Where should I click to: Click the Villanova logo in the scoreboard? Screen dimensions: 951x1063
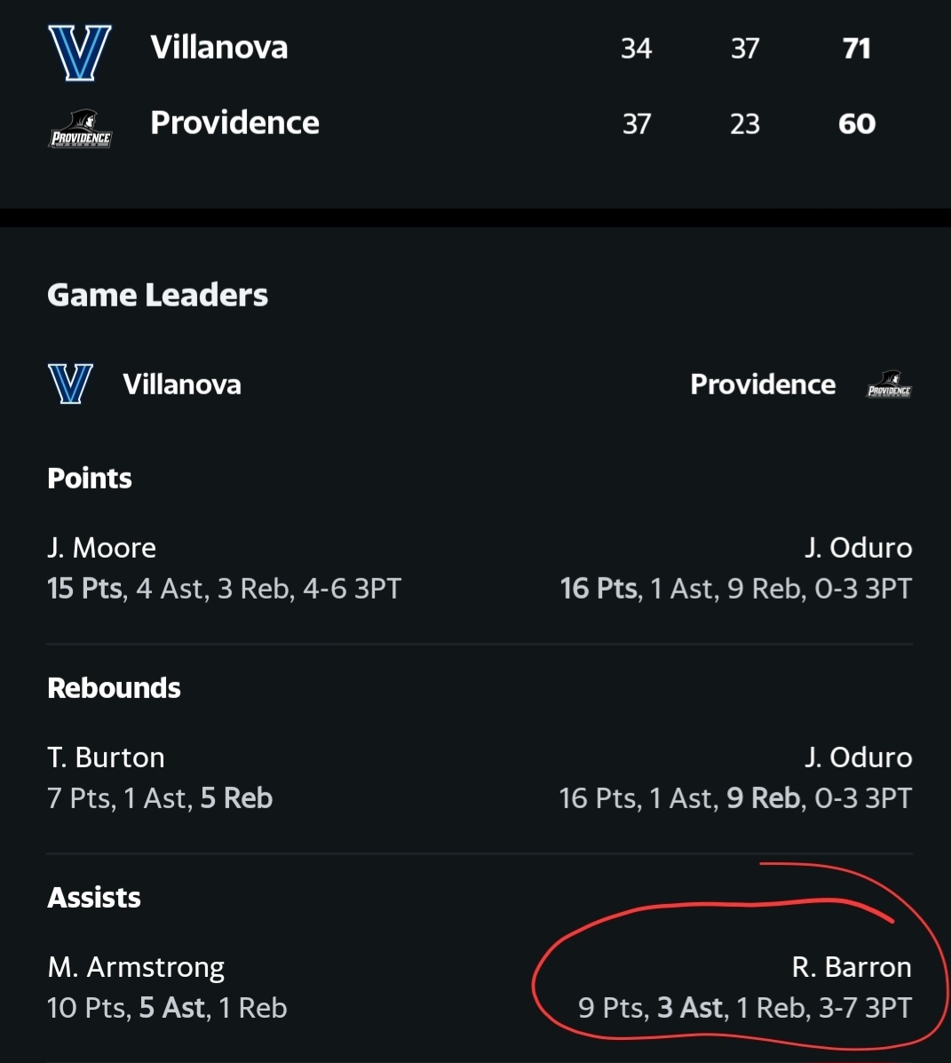(80, 52)
